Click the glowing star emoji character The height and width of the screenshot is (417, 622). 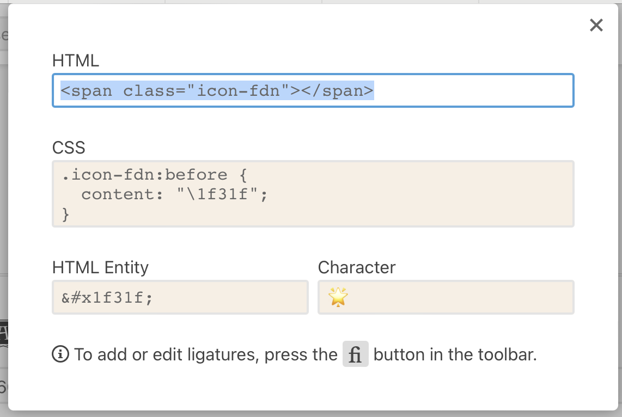click(338, 298)
